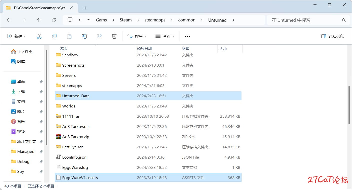Click the Back navigation arrow
This screenshot has height=190, width=352.
click(9, 20)
